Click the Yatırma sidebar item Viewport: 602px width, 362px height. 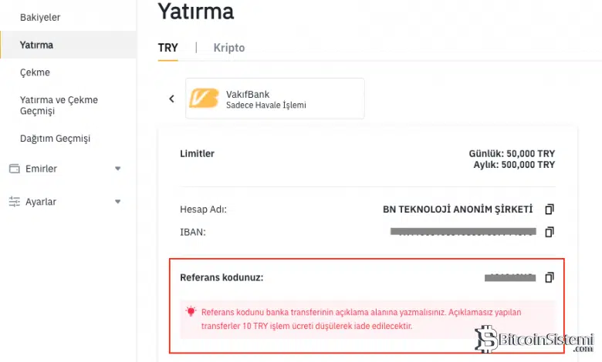36,45
